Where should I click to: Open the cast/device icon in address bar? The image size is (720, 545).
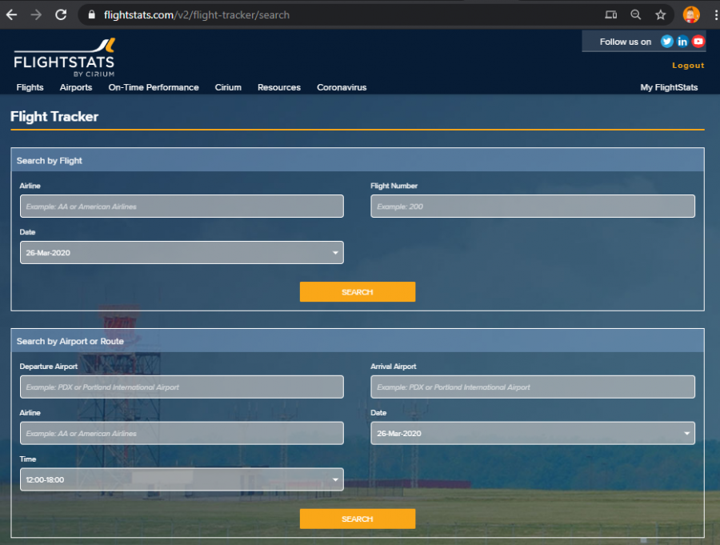pyautogui.click(x=610, y=14)
